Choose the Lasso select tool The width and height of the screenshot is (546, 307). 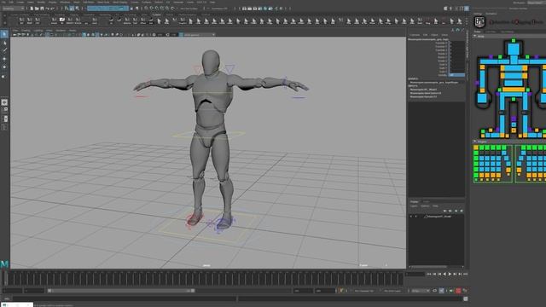click(x=4, y=43)
